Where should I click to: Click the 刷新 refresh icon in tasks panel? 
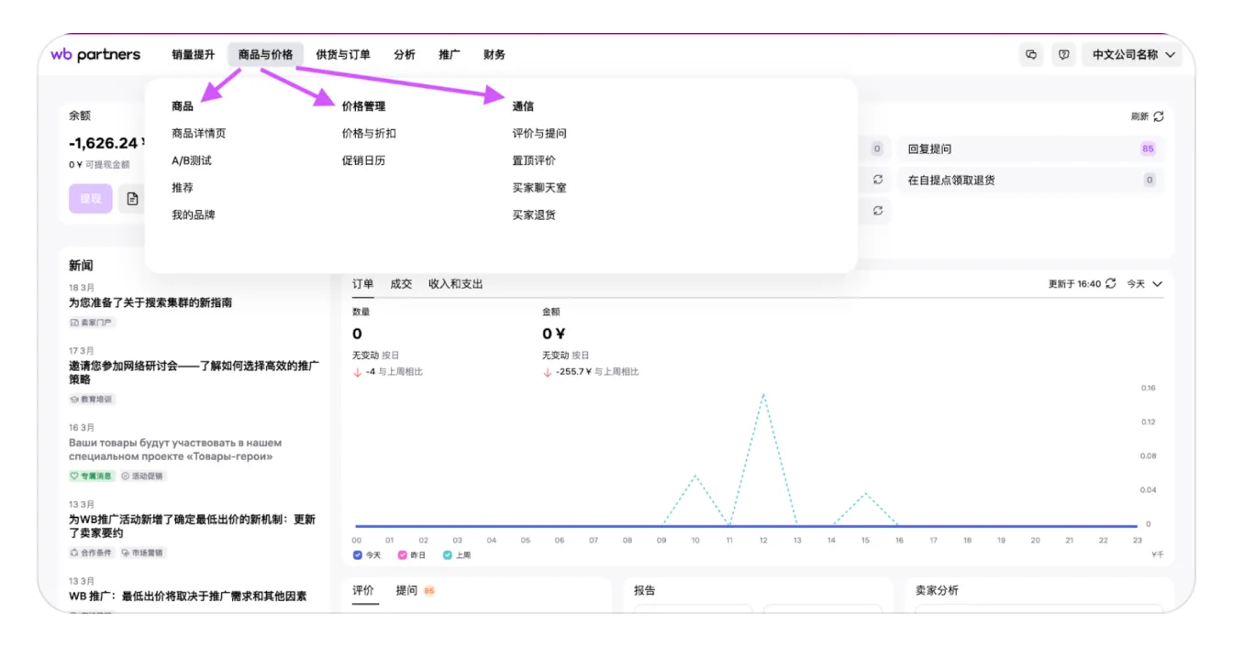(x=1159, y=116)
